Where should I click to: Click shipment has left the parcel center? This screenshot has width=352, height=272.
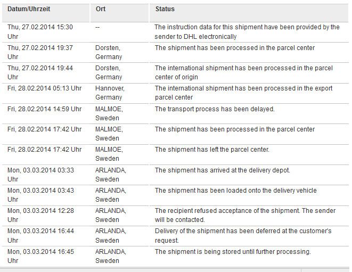click(x=212, y=150)
